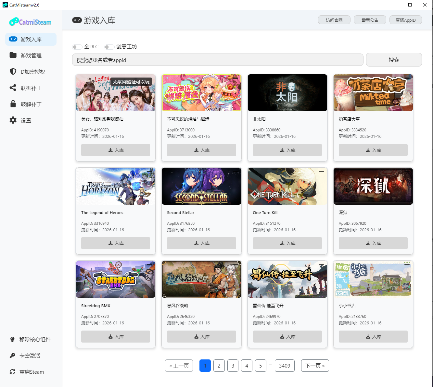Click the 查询AppID button
Viewport: 433px width, 387px height.
pos(406,20)
